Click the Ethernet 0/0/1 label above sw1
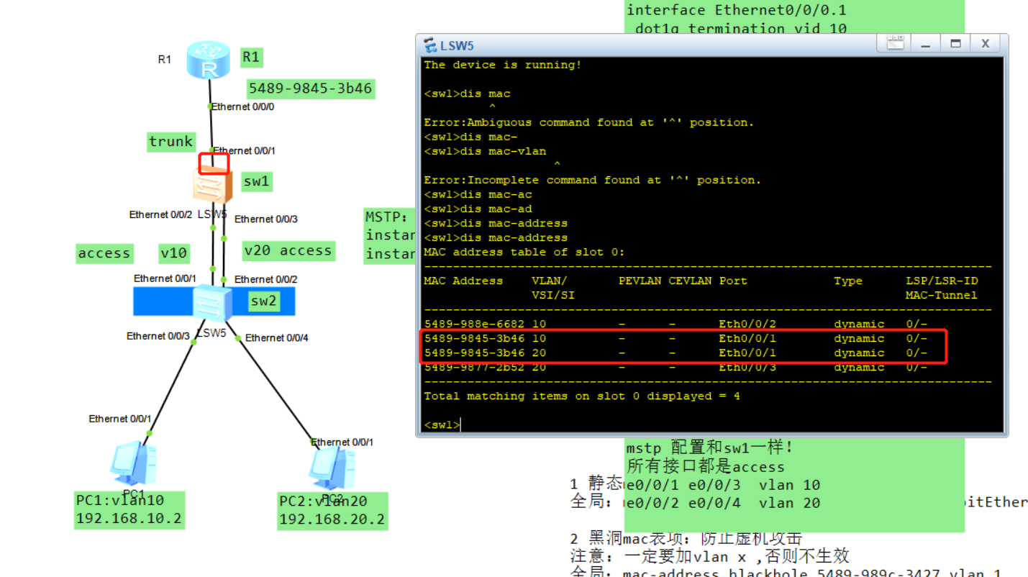This screenshot has width=1028, height=577. (x=245, y=151)
